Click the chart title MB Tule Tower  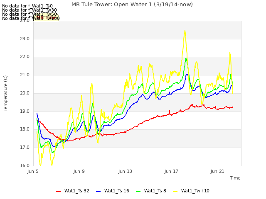[132, 5]
